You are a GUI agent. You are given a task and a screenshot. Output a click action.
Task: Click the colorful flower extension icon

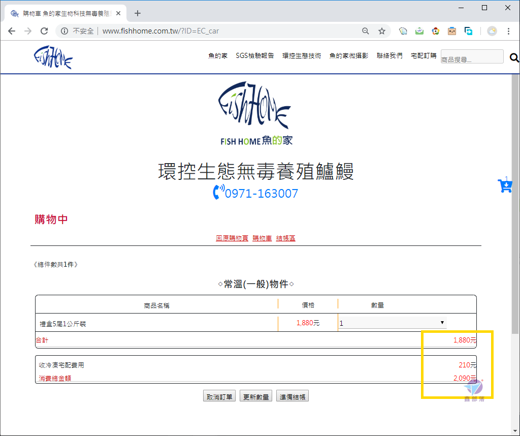[435, 31]
